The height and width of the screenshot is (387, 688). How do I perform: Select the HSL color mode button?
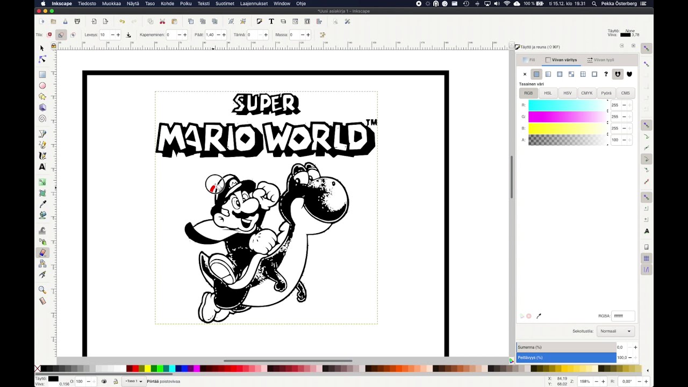pyautogui.click(x=548, y=93)
